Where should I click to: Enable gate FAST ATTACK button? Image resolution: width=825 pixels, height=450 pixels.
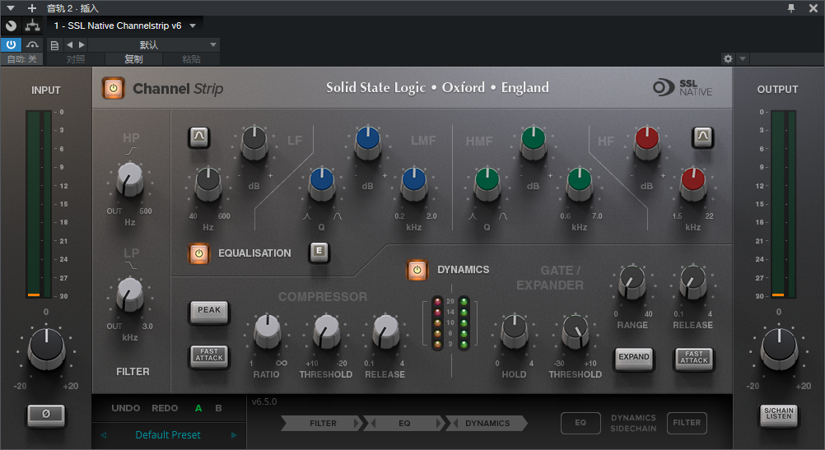click(694, 358)
